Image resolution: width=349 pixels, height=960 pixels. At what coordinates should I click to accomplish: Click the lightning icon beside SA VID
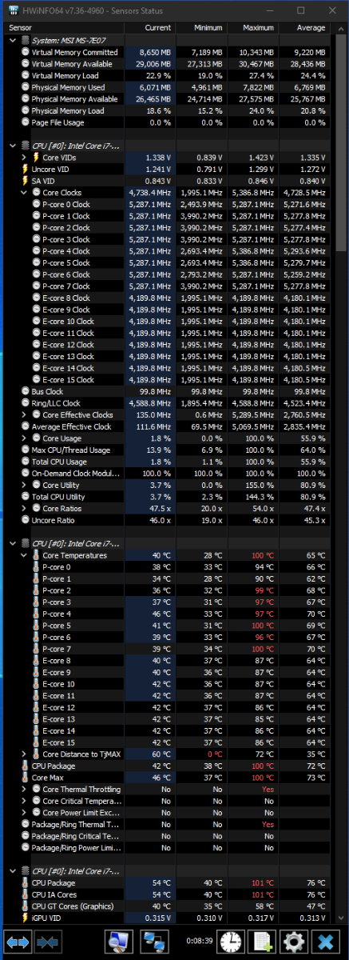coord(26,181)
